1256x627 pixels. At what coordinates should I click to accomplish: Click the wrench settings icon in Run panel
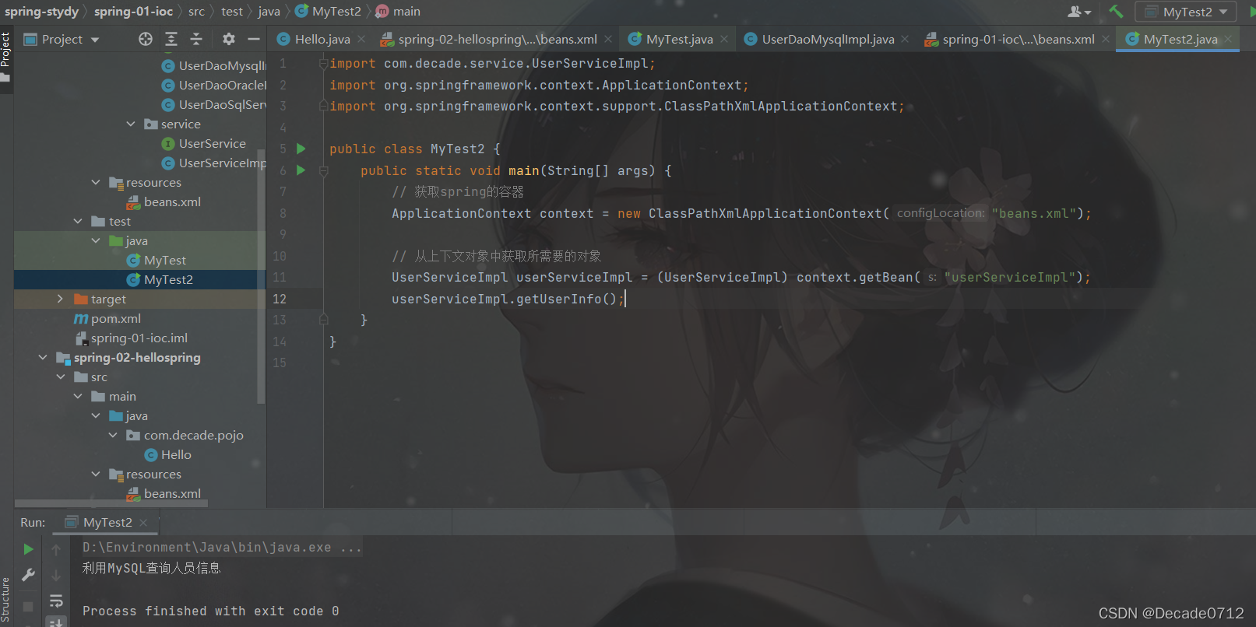(28, 575)
